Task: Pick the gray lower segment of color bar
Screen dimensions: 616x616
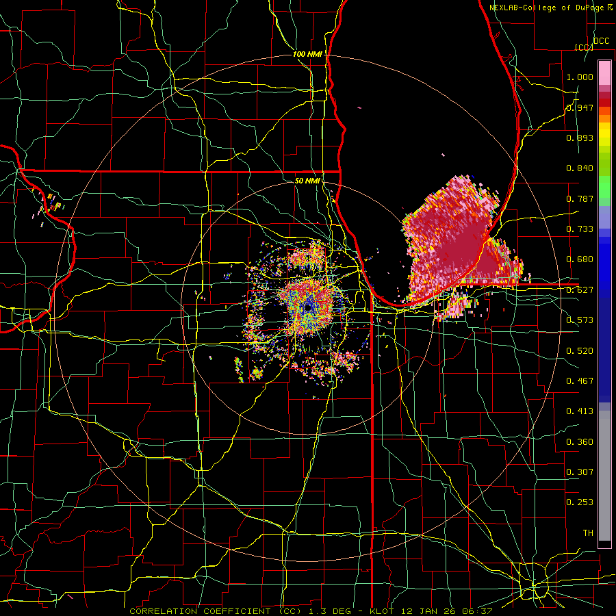Action: click(604, 476)
